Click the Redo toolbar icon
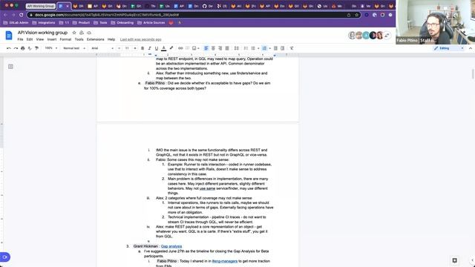The image size is (475, 267). pos(16,48)
